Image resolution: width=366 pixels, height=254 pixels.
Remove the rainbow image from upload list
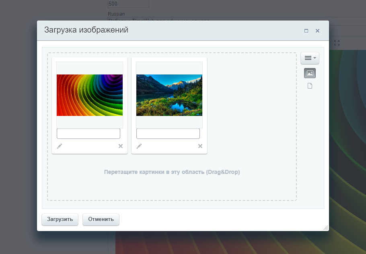120,146
